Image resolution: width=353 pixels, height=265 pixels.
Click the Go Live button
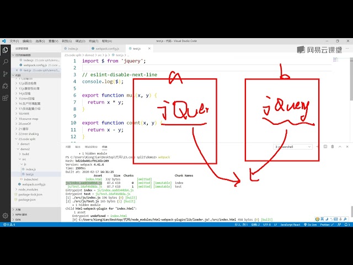click(310, 225)
